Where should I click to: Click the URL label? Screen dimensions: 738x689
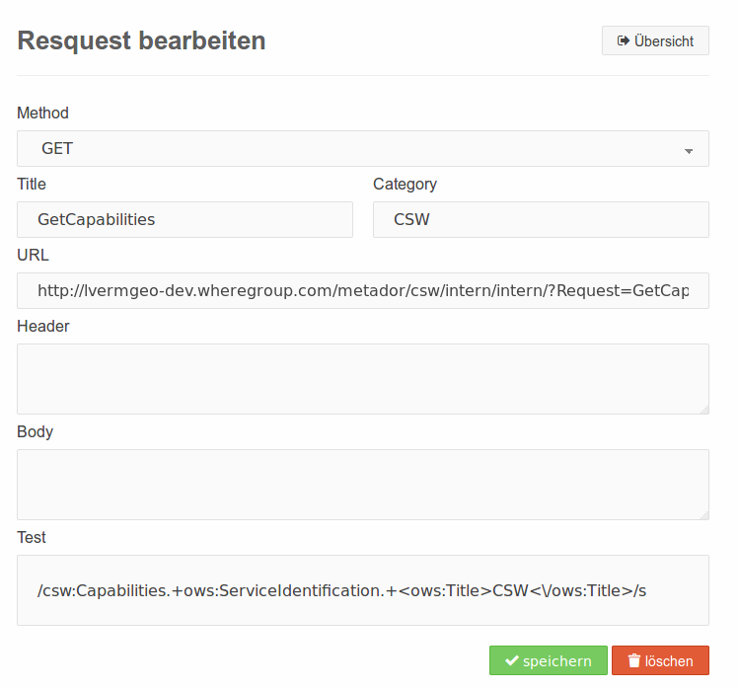coord(33,256)
